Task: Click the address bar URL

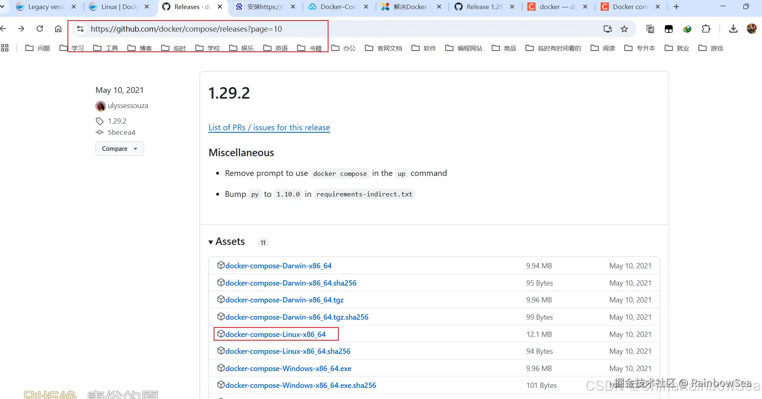Action: click(x=186, y=29)
